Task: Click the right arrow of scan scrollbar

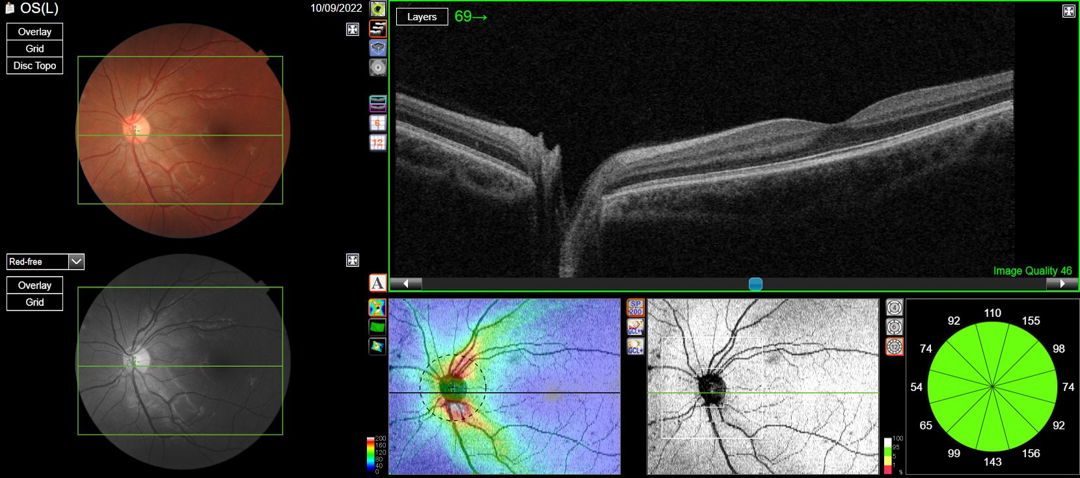Action: click(x=1062, y=284)
